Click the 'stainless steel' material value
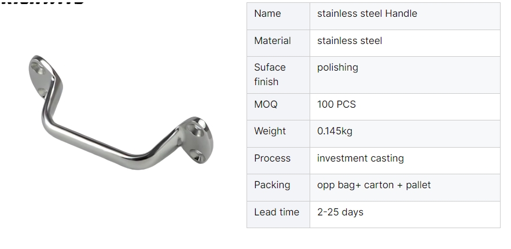 point(350,41)
